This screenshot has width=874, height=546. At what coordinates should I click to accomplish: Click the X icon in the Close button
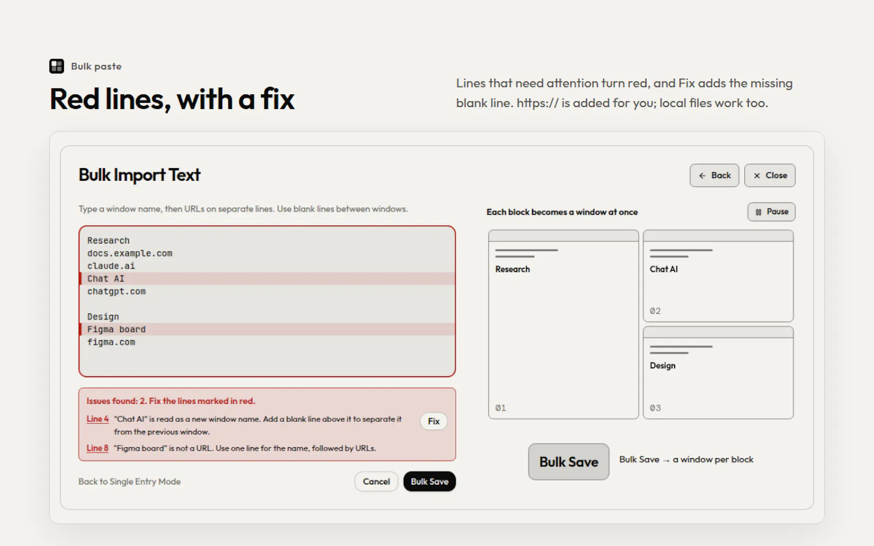[757, 176]
